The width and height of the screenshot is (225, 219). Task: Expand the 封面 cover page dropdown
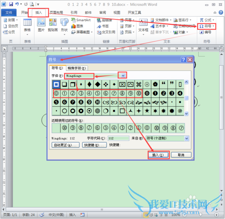(x=17, y=20)
